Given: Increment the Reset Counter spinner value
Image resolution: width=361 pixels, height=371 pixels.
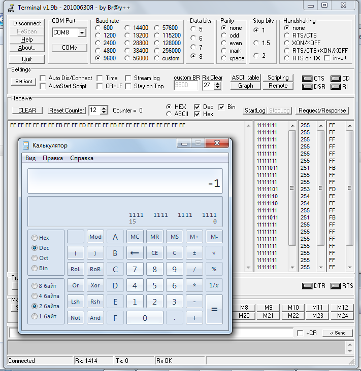Looking at the screenshot, I should point(104,108).
